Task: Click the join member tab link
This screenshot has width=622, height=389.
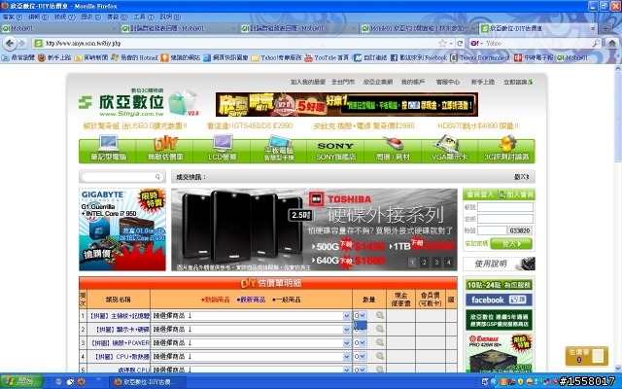Action: coord(516,194)
